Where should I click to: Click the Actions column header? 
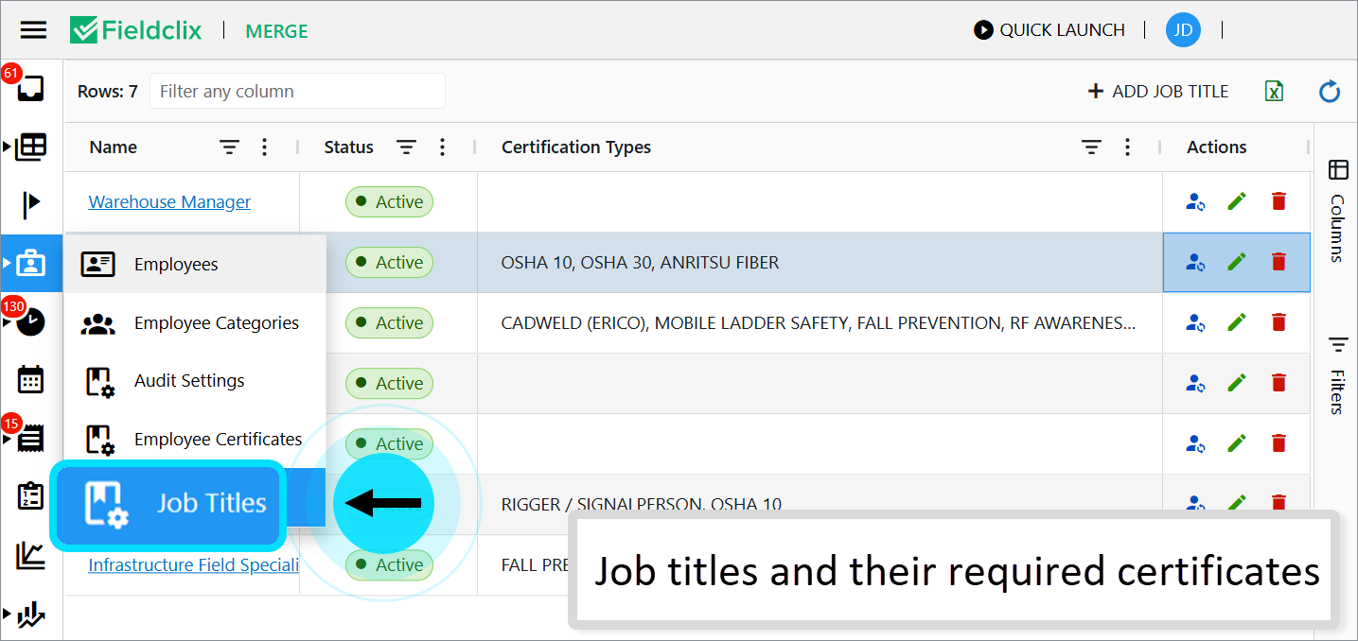1216,147
